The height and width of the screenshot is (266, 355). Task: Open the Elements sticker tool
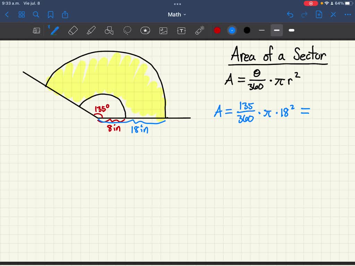[145, 30]
